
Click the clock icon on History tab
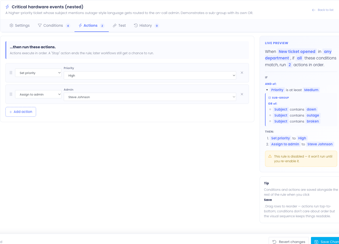coord(136,25)
